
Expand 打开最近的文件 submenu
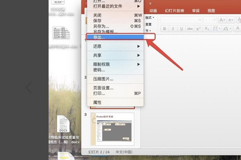(x=115, y=6)
